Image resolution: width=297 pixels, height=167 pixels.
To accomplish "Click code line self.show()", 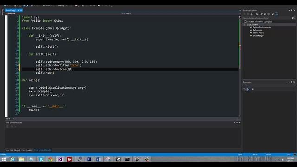I will (45, 73).
